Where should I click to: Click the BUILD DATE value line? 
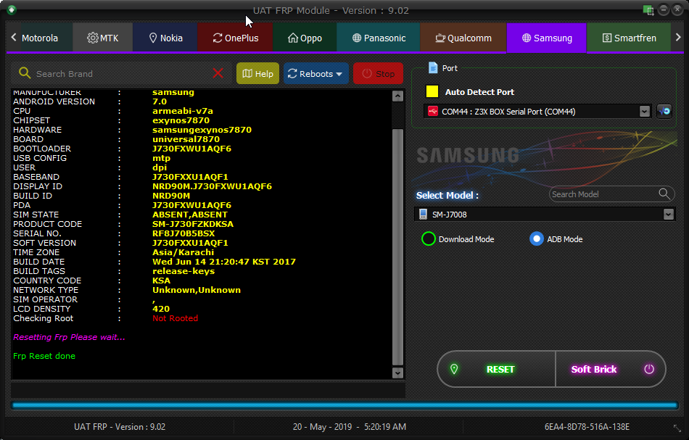point(224,262)
